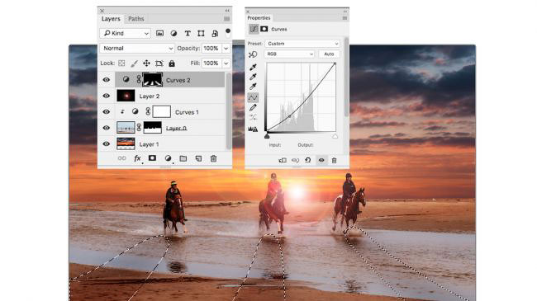The width and height of the screenshot is (537, 301).
Task: Open the Kind filter dropdown
Action: (126, 33)
